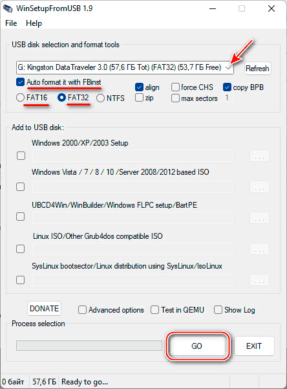Select the NTFS file system option
Image resolution: width=287 pixels, height=389 pixels.
100,98
